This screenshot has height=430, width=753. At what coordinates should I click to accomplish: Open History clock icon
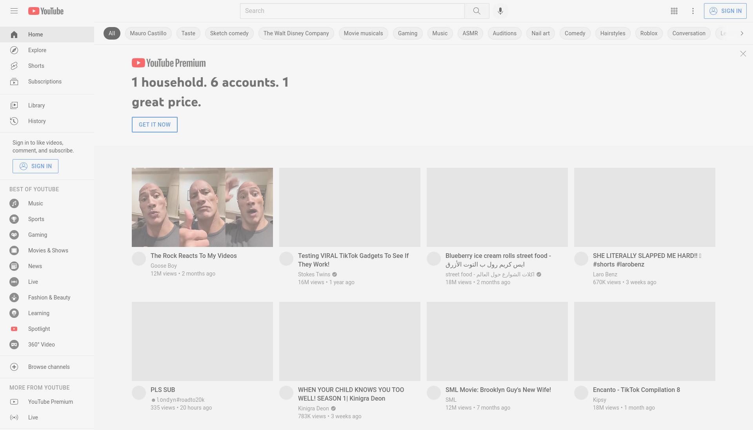click(x=14, y=121)
